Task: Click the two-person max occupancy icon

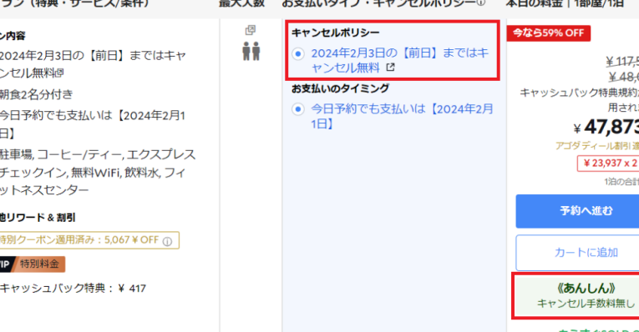Action: pyautogui.click(x=251, y=51)
